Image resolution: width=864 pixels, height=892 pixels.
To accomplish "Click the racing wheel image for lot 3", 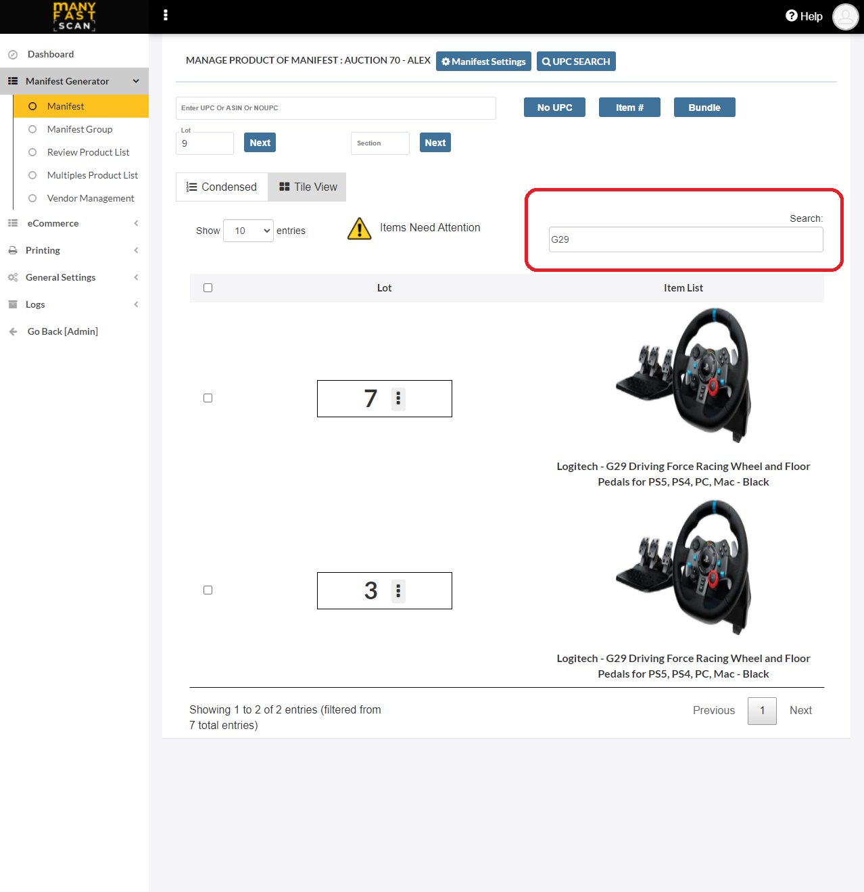I will click(x=683, y=567).
